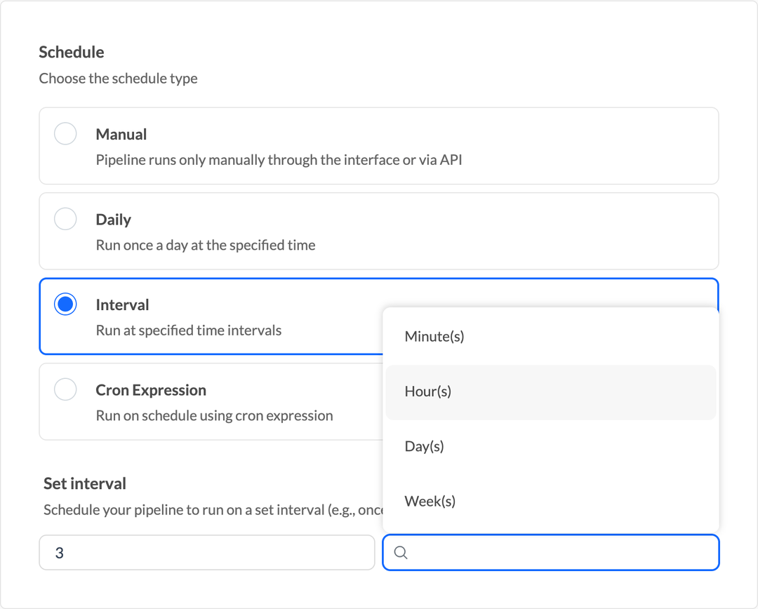Image resolution: width=758 pixels, height=609 pixels.
Task: Select the Daily radio button
Action: (x=65, y=219)
